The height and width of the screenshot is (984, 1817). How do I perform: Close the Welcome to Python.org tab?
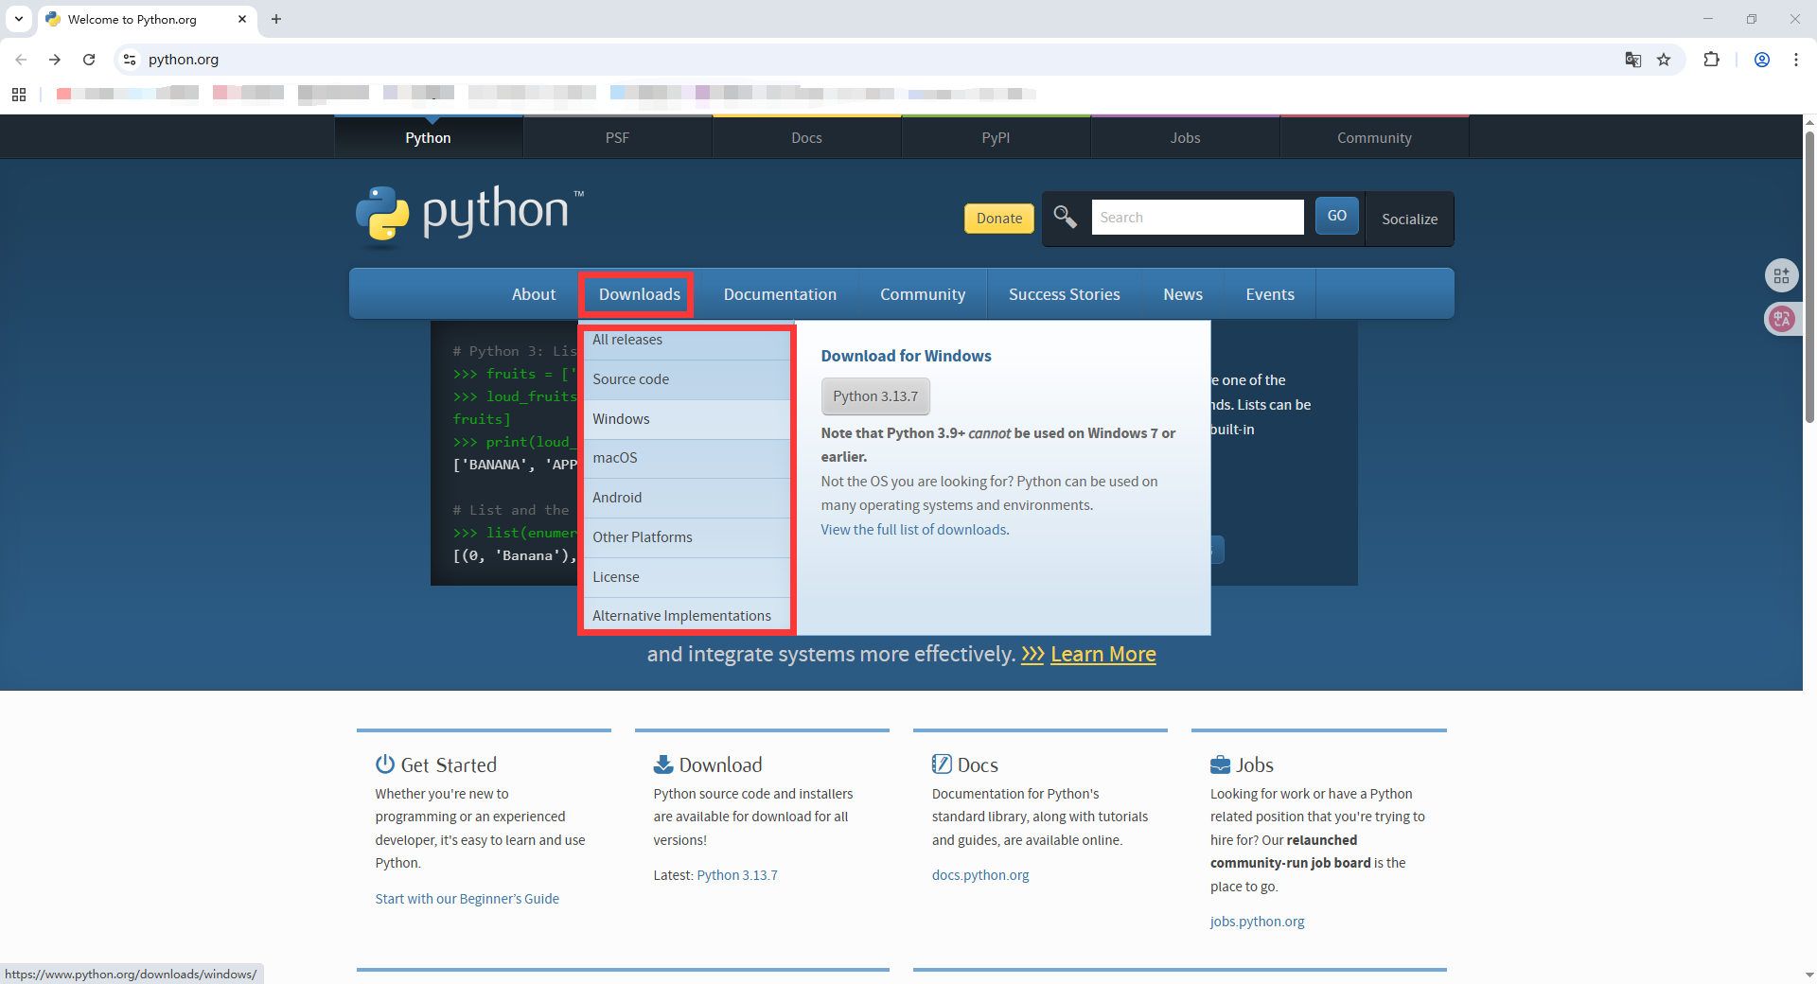242,19
